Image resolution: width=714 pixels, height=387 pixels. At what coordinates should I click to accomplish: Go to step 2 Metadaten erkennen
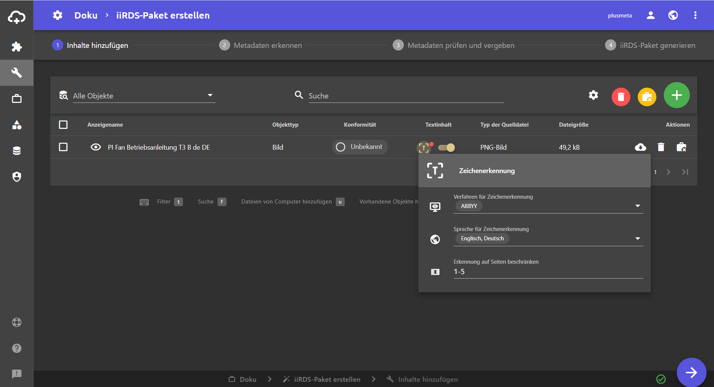[261, 45]
